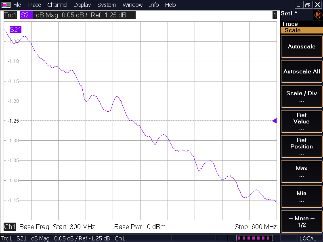Open the Scale / Div entry
Viewport: 323px width, 242px height.
(301, 96)
